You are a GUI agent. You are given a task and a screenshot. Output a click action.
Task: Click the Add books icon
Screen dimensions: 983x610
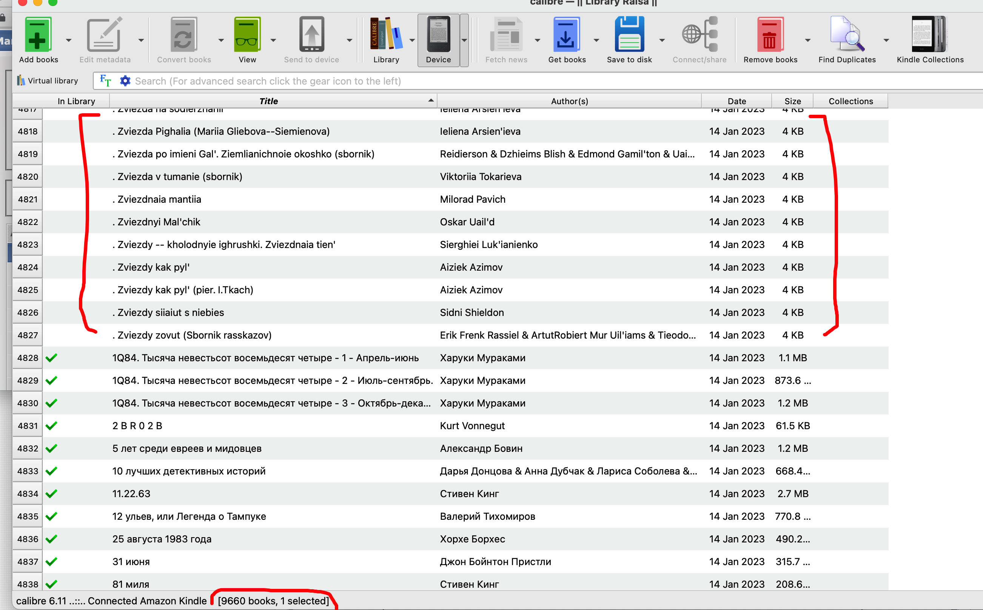[x=38, y=34]
